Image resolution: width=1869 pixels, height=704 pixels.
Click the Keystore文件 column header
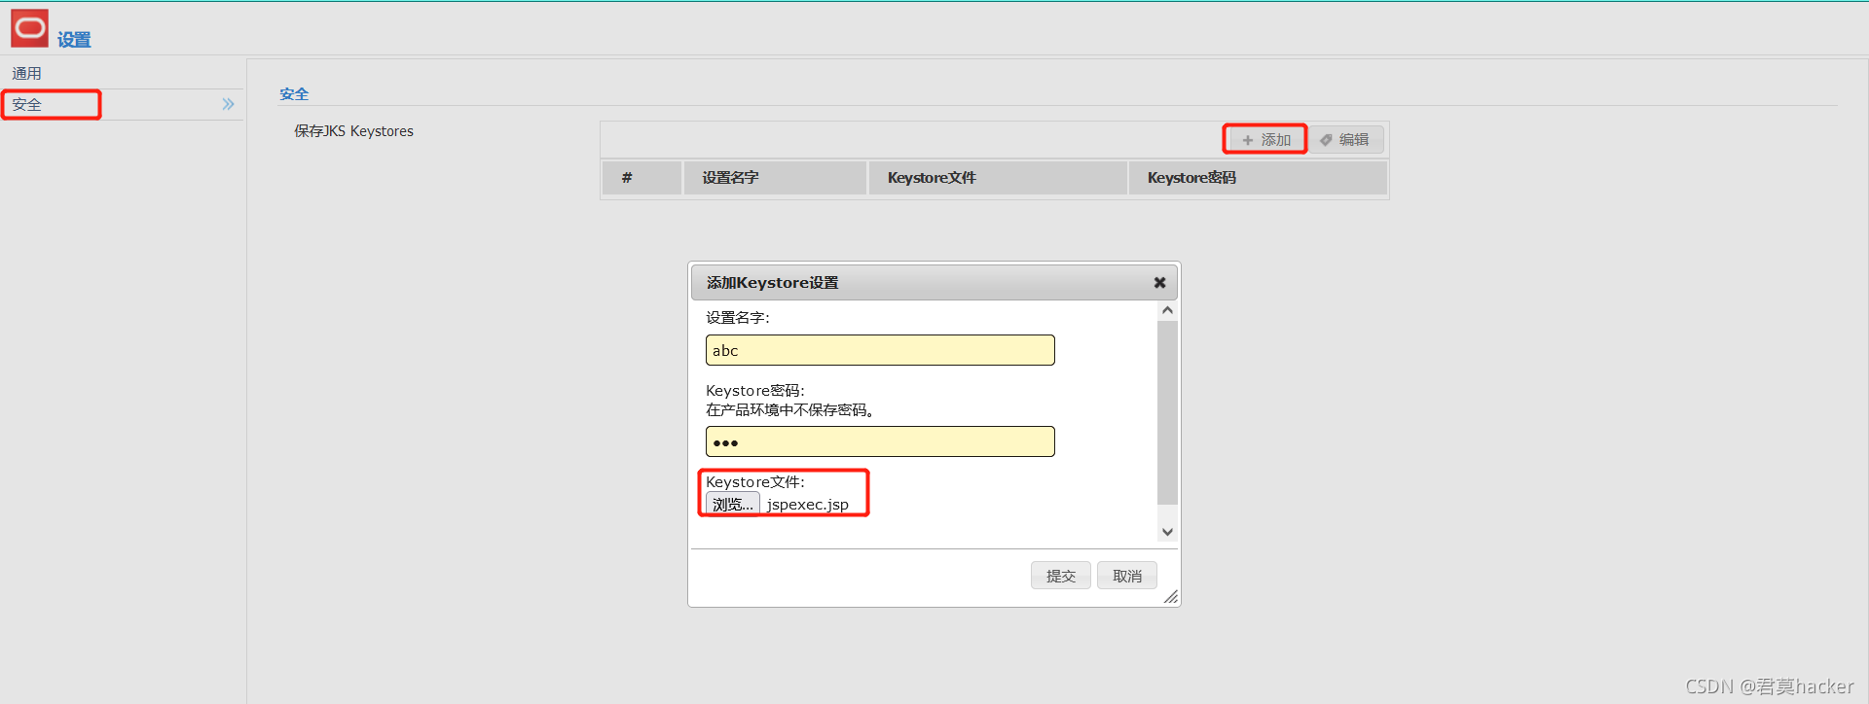(x=998, y=178)
